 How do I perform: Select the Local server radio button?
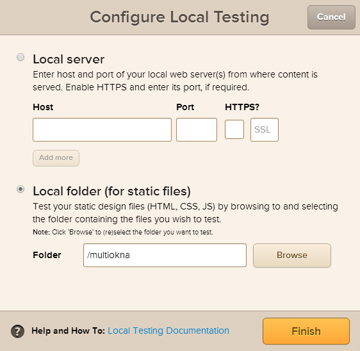click(20, 57)
